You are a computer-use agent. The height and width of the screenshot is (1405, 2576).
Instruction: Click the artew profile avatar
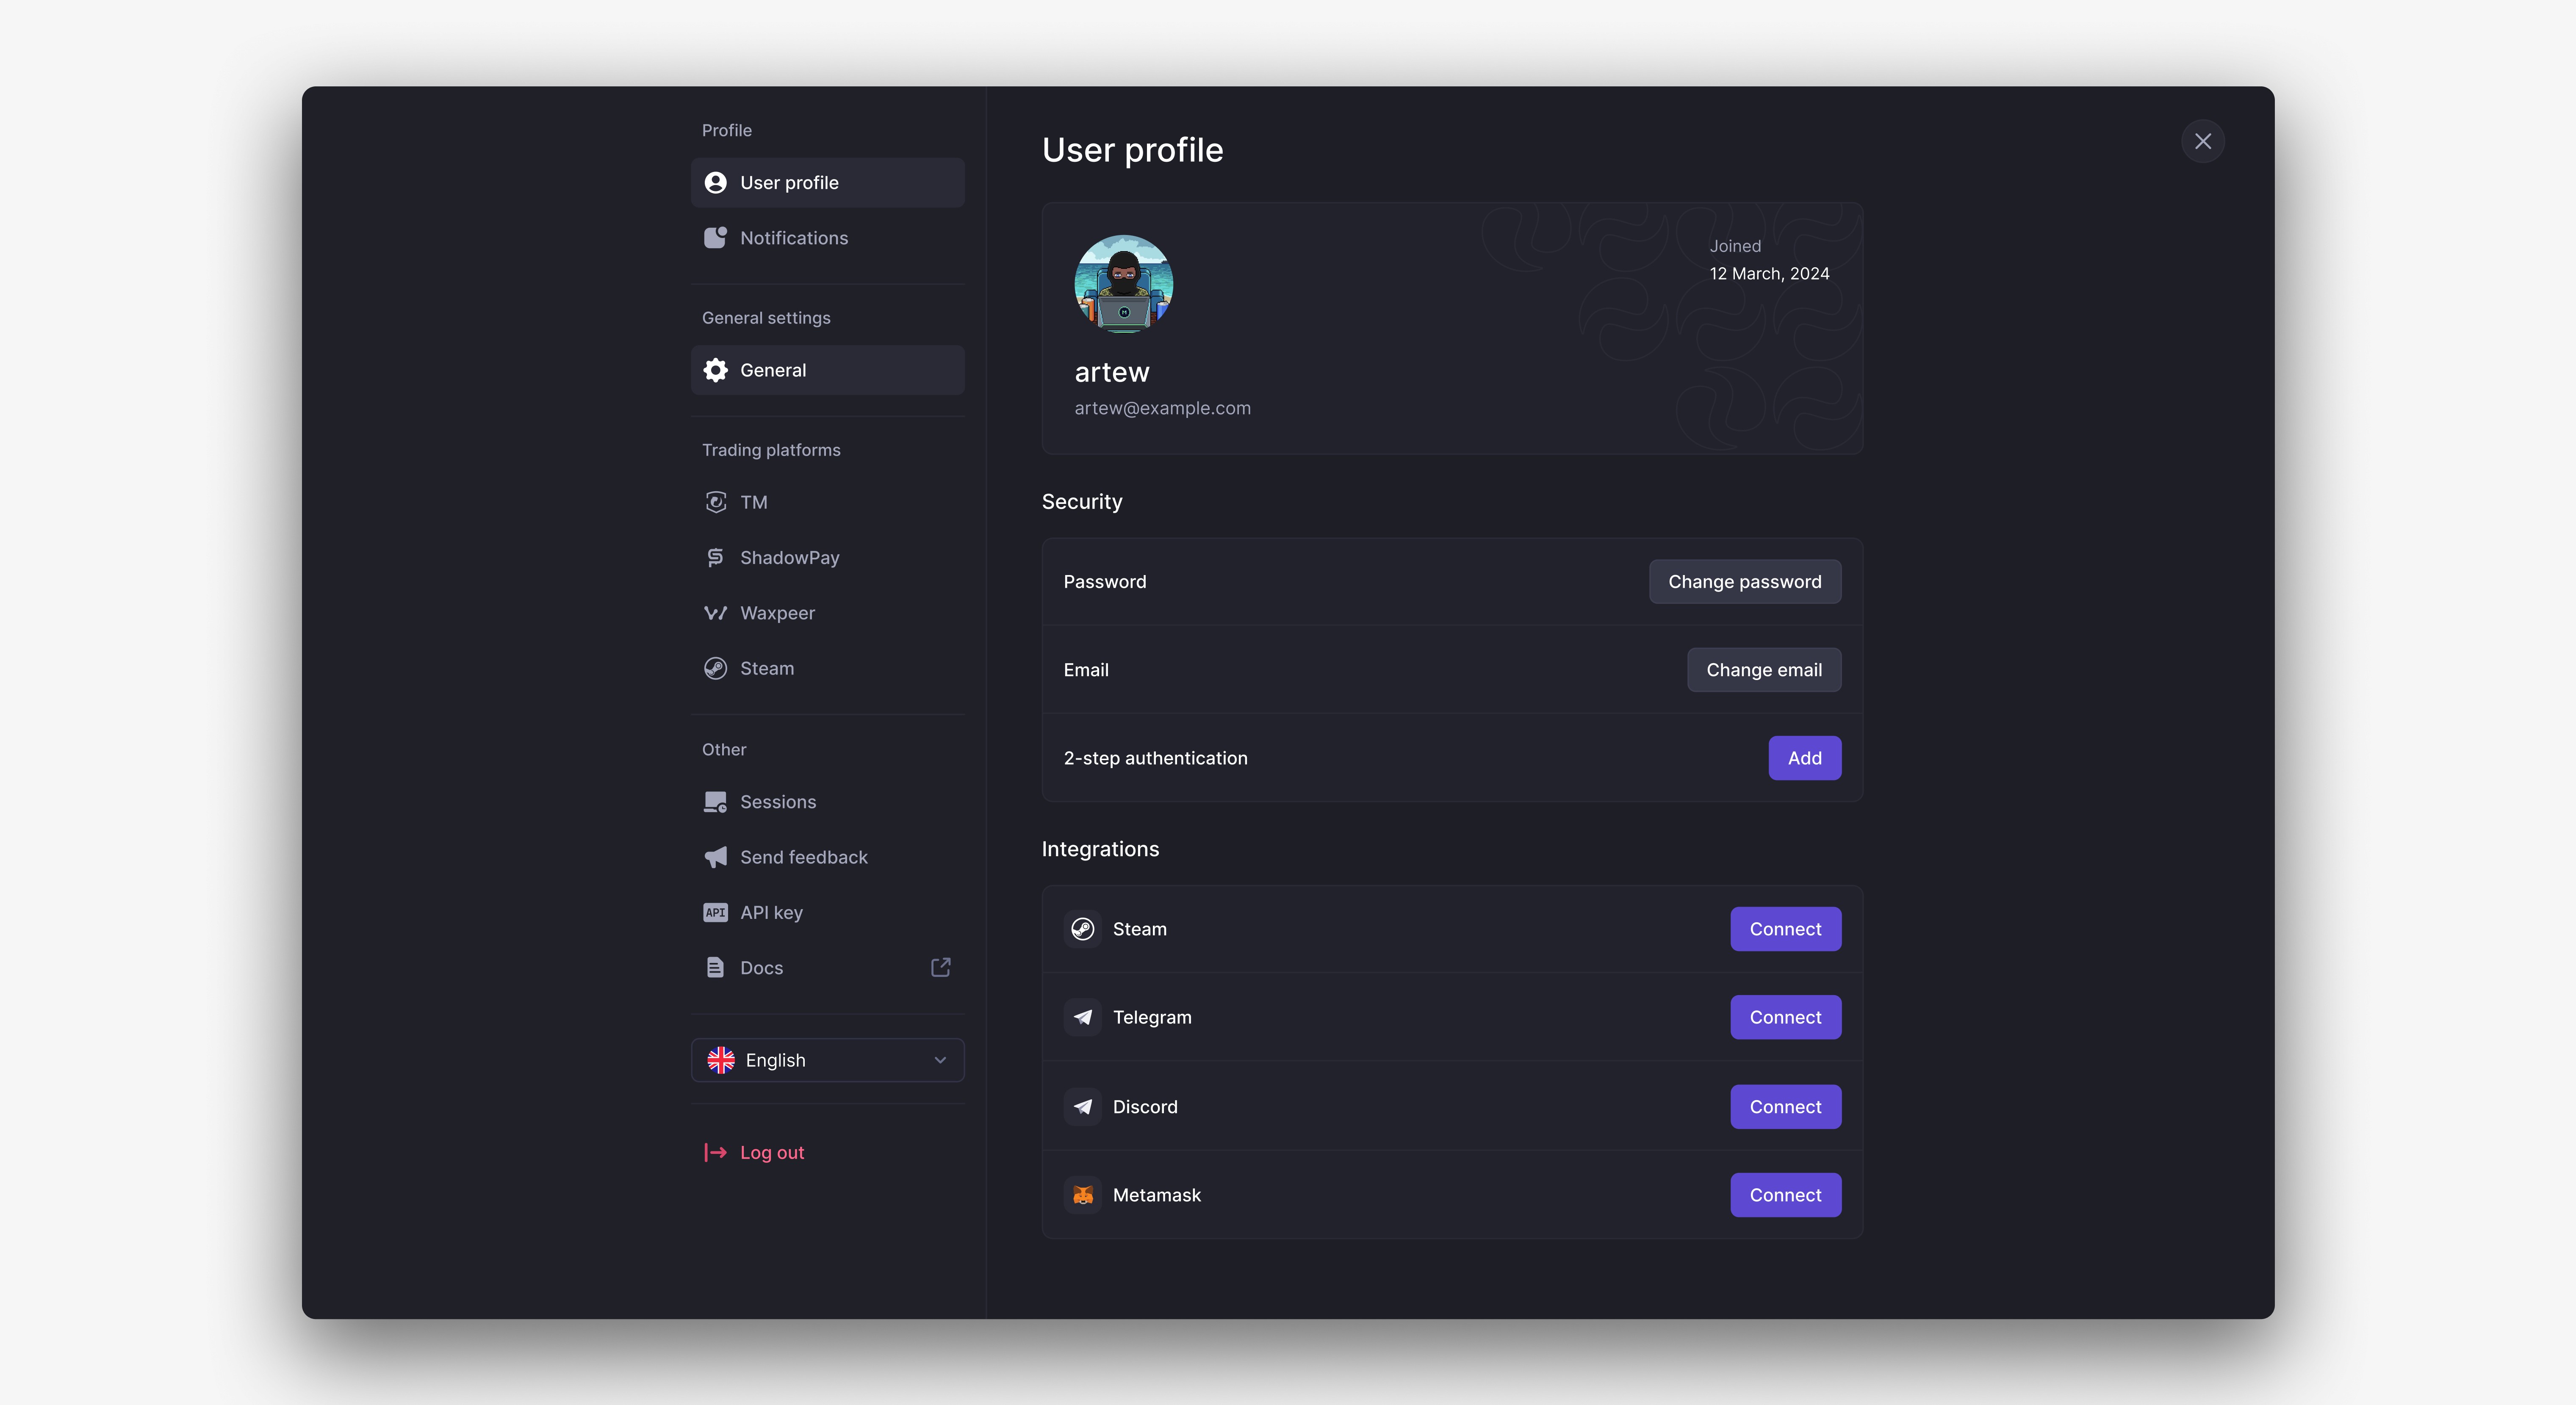(x=1123, y=284)
